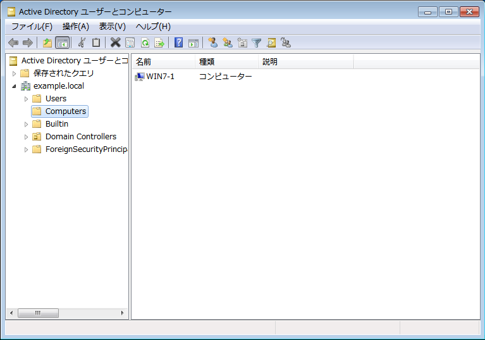485x340 pixels.
Task: Expand the Domain Controllers node
Action: [26, 137]
